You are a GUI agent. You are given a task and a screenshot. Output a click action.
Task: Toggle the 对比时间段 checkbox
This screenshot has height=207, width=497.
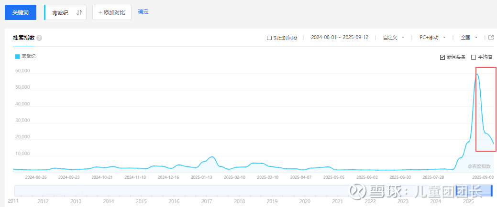pos(269,38)
